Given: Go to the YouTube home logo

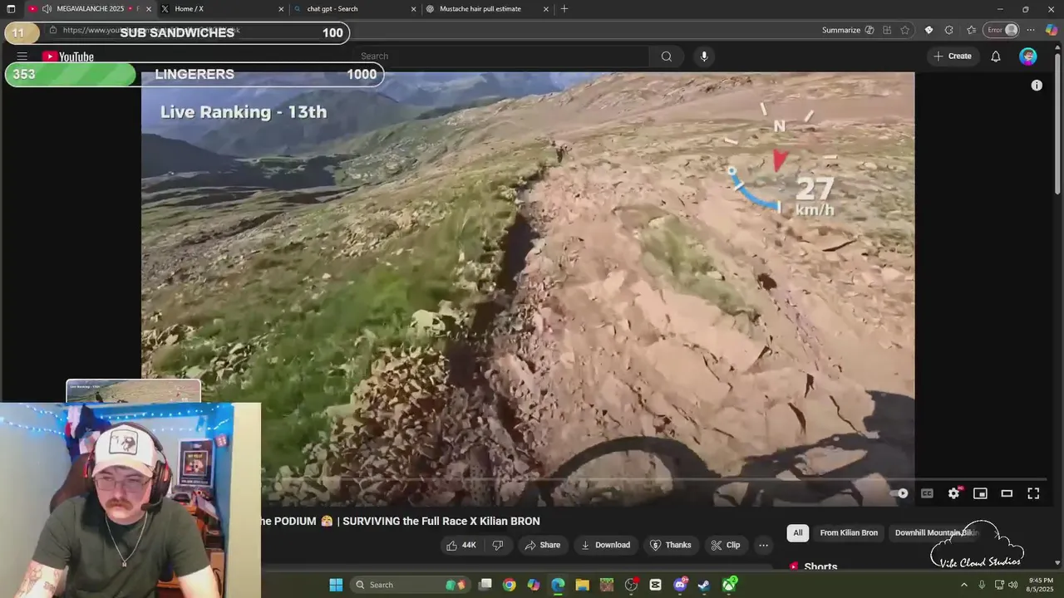Looking at the screenshot, I should [x=68, y=56].
